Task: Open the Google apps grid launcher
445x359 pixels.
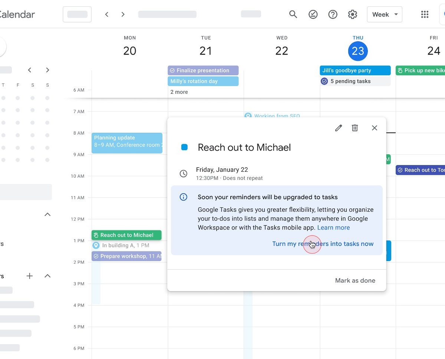Action: 425,14
